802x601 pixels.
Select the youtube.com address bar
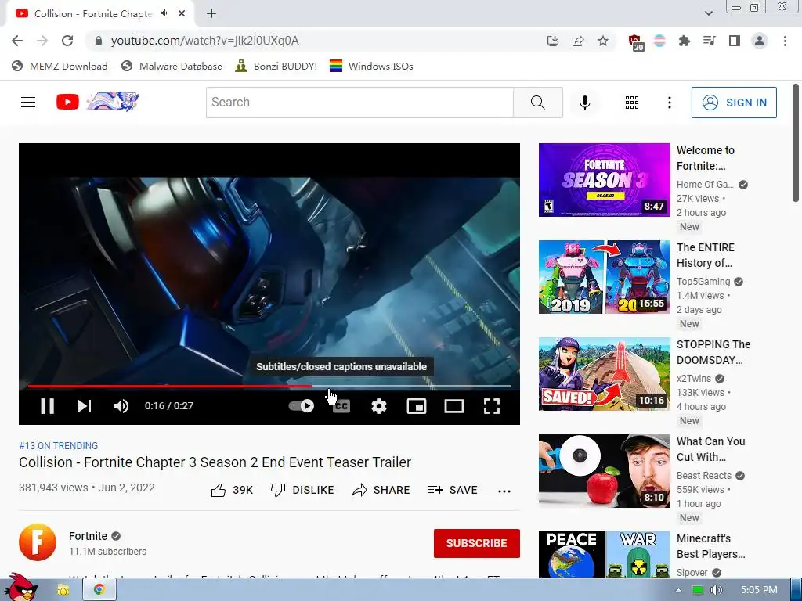click(317, 41)
